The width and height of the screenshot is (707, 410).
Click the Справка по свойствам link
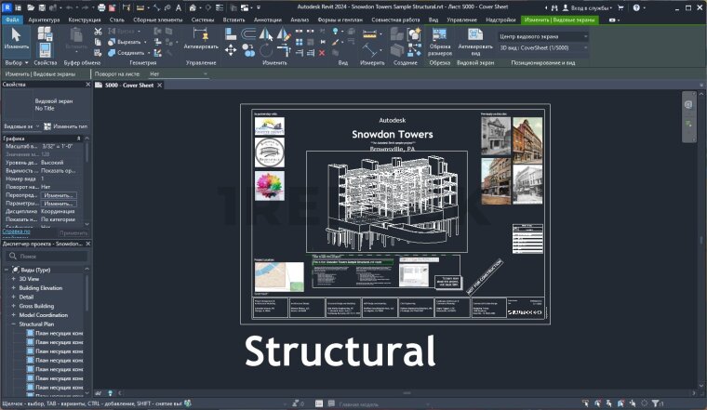(x=16, y=231)
